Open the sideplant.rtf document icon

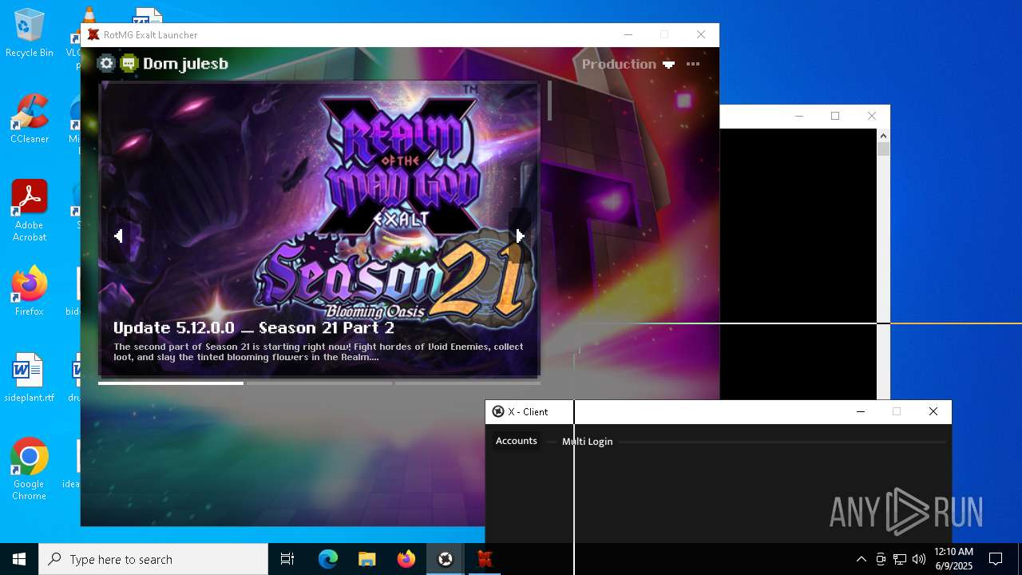point(30,378)
